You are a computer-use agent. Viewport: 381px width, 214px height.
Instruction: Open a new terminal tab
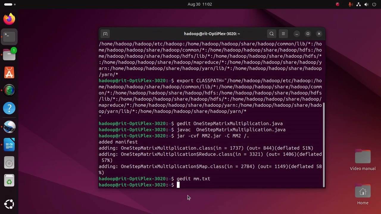point(105,34)
